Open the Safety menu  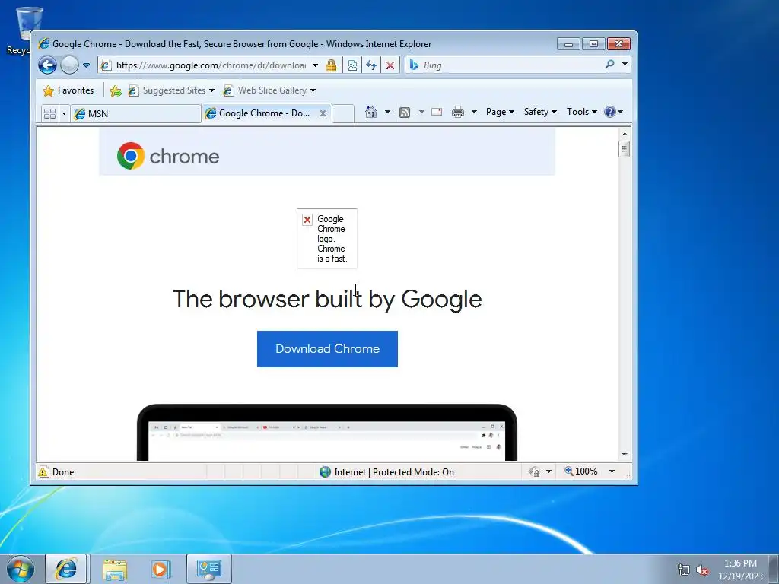[x=540, y=112]
